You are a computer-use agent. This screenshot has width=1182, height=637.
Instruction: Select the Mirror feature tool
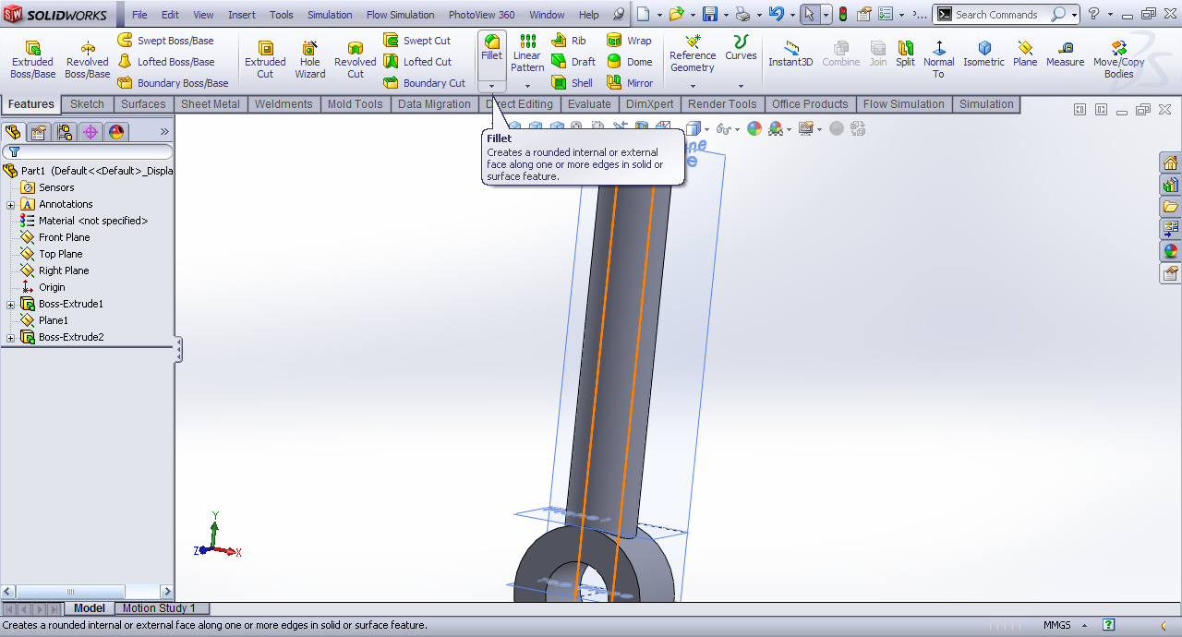630,83
